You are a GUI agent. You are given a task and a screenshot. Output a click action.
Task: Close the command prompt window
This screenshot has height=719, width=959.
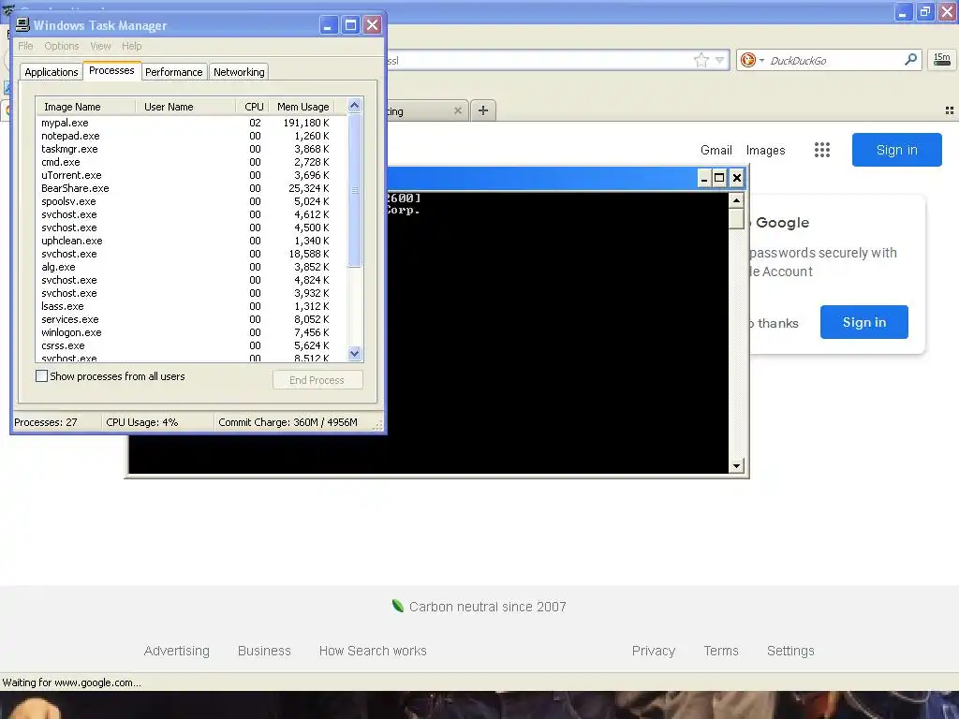coord(736,178)
